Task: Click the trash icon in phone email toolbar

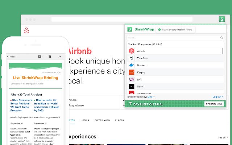Action: [50, 57]
